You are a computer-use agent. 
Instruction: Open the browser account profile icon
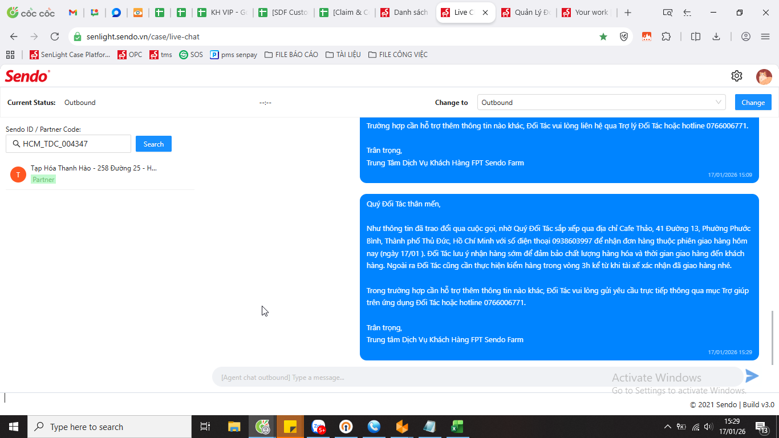click(745, 36)
